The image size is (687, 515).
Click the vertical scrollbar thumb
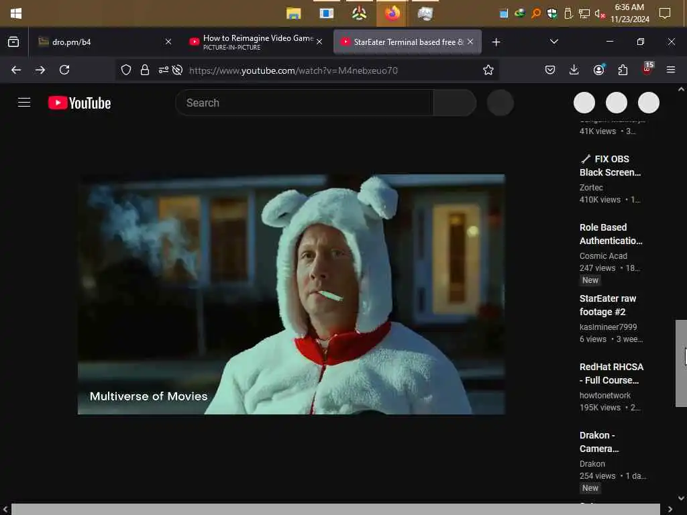pyautogui.click(x=681, y=363)
